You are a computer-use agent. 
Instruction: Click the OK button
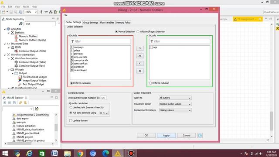(x=146, y=136)
